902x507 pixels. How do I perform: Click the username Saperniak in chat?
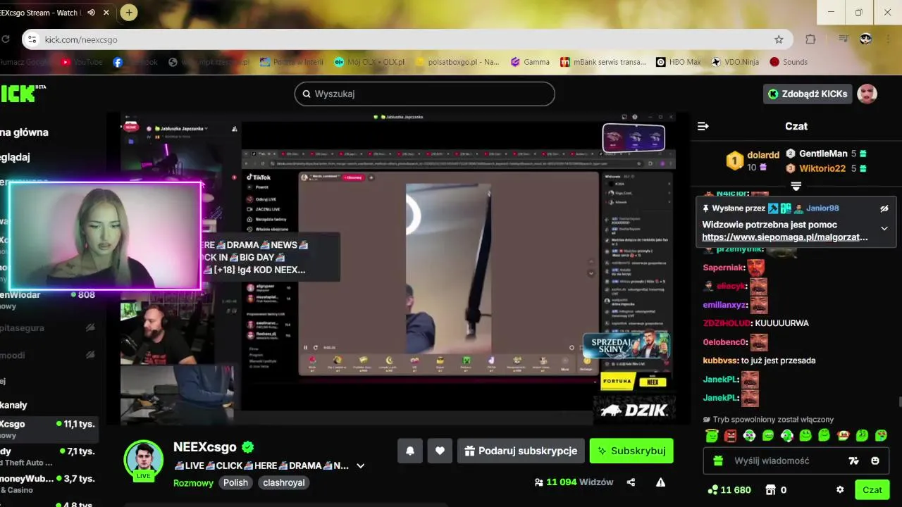pyautogui.click(x=724, y=268)
